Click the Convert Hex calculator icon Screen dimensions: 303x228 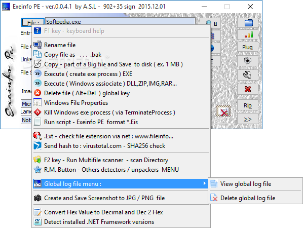[37, 212]
